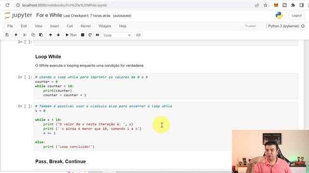Click the 'O While executa o looping' text

point(89,65)
